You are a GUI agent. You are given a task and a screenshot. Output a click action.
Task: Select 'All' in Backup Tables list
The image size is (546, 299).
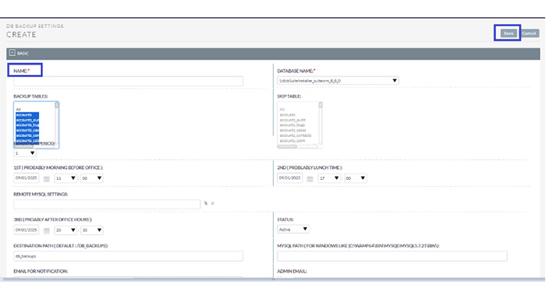click(x=18, y=109)
